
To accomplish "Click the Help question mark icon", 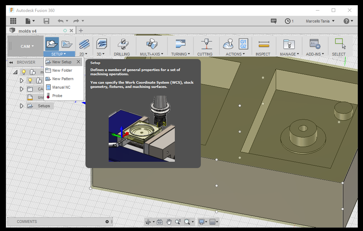I will click(346, 21).
